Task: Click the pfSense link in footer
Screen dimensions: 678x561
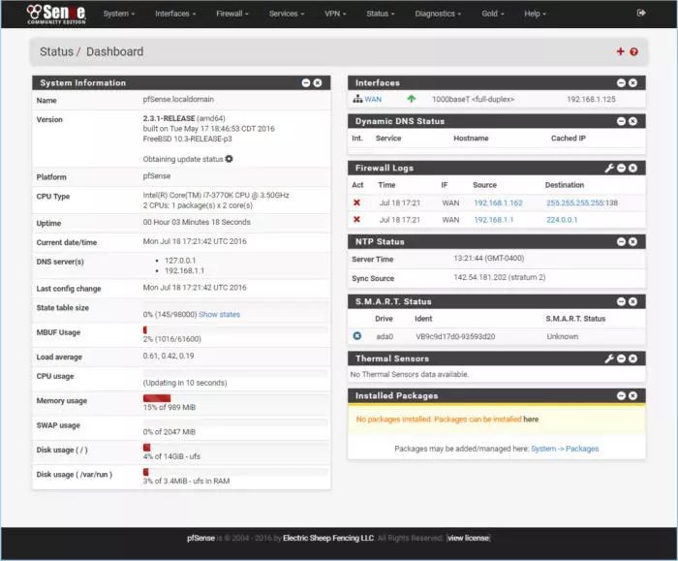Action: click(x=200, y=538)
